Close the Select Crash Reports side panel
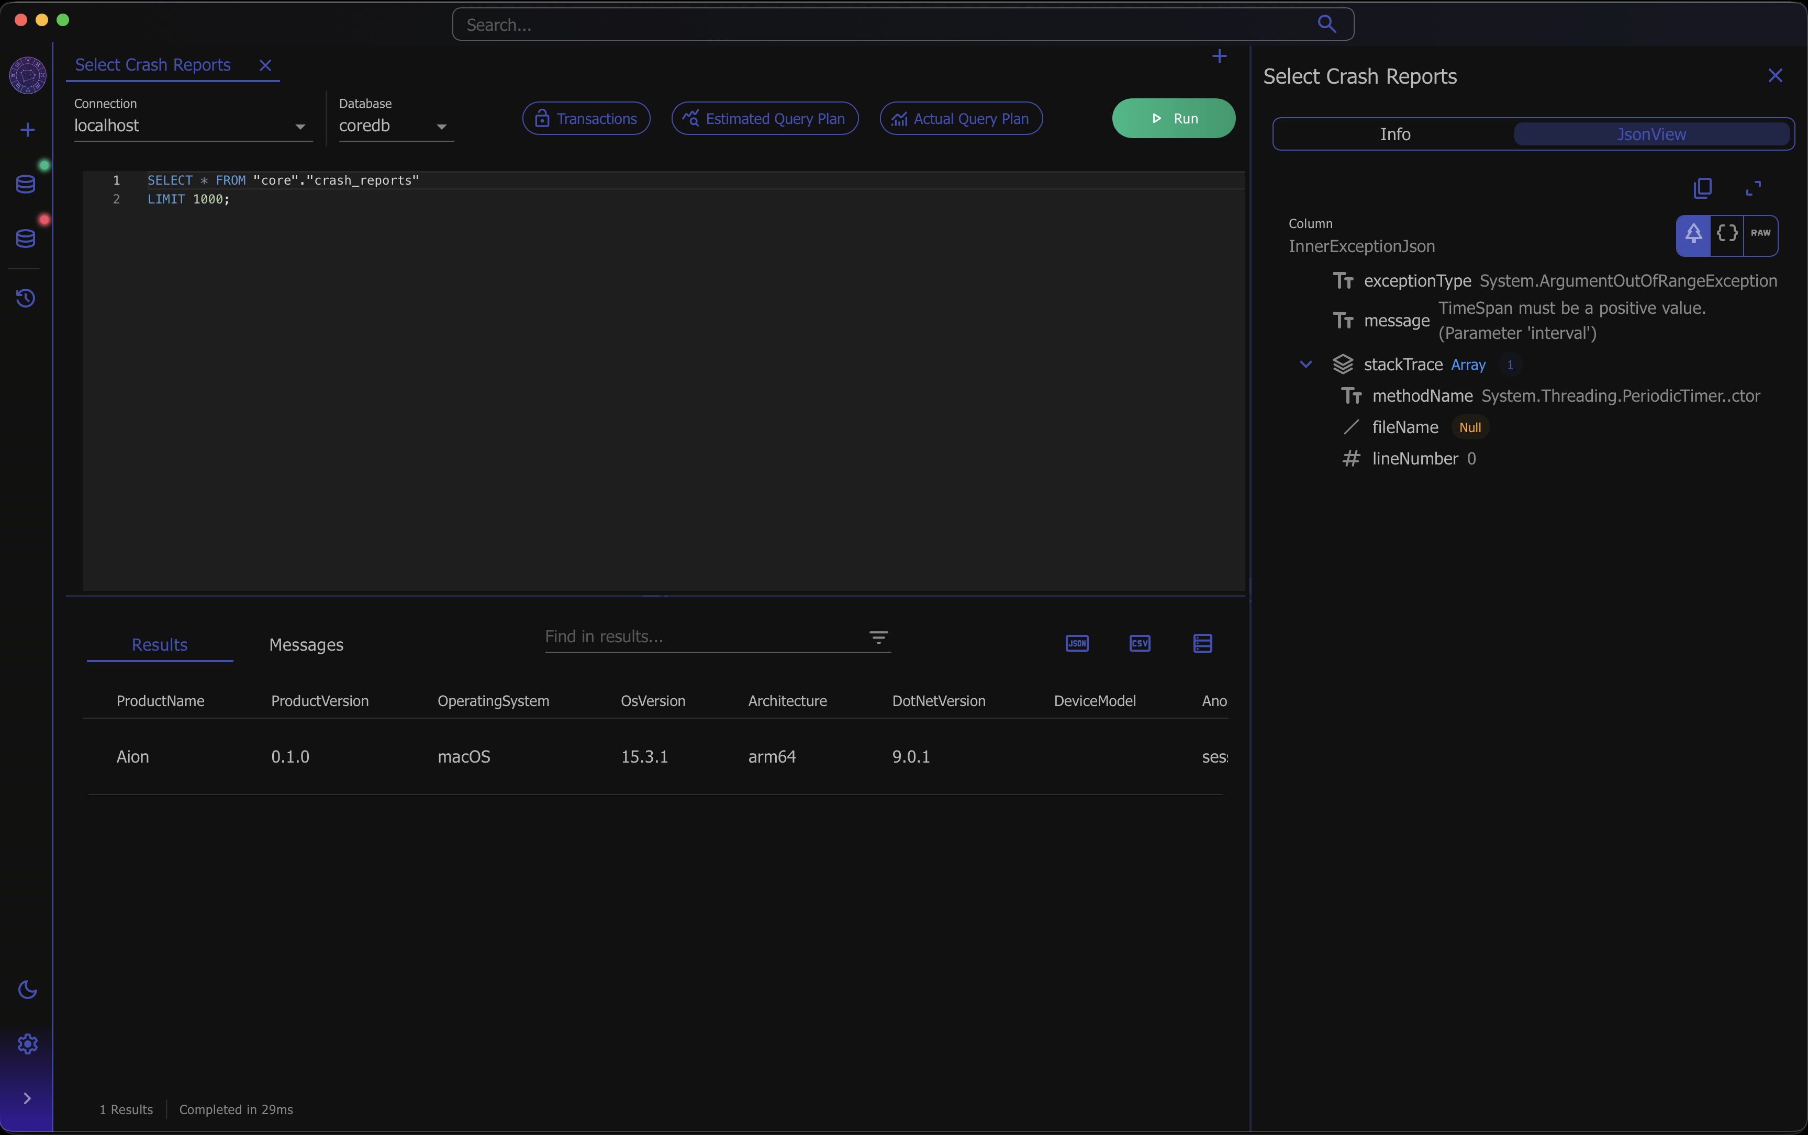Screen dimensions: 1808x1135 pyautogui.click(x=1775, y=76)
